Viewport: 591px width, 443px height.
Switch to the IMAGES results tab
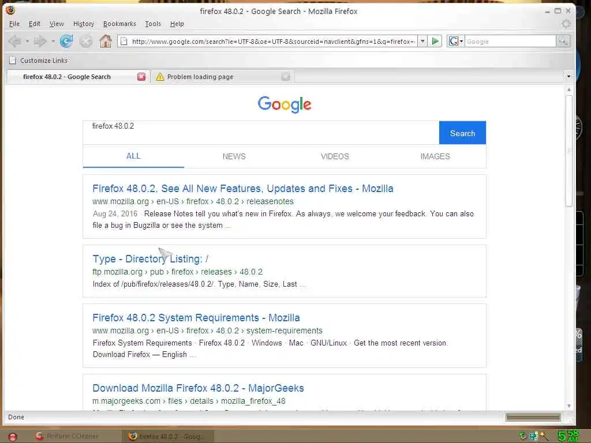435,156
